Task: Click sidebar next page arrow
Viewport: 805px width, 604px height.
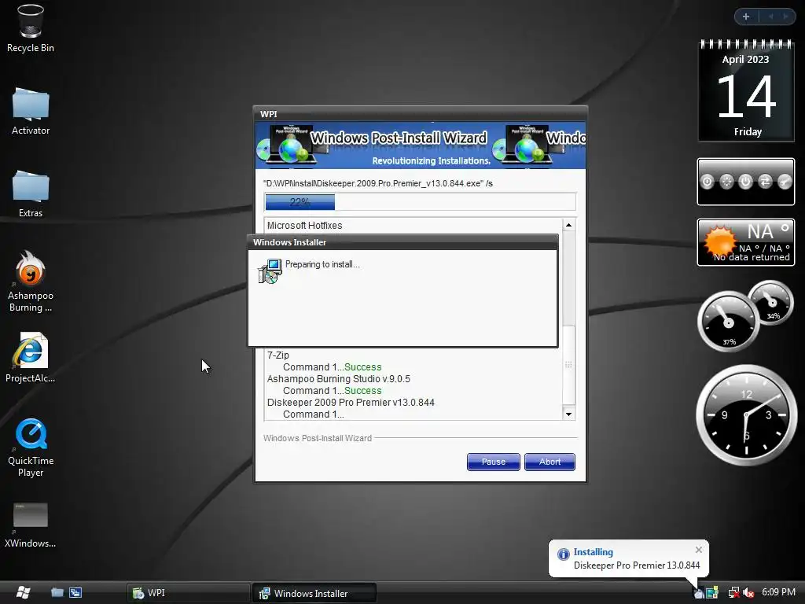Action: (x=785, y=17)
